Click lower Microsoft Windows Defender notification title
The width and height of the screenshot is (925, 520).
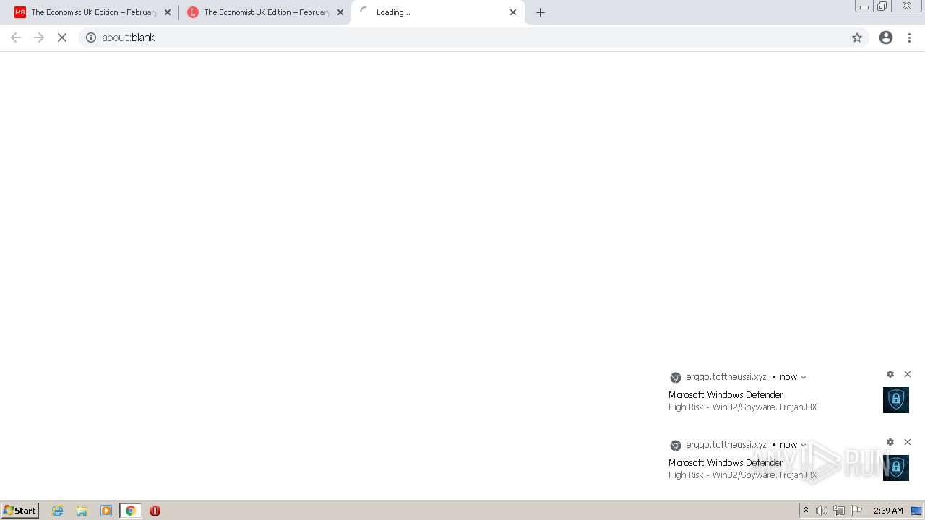726,463
